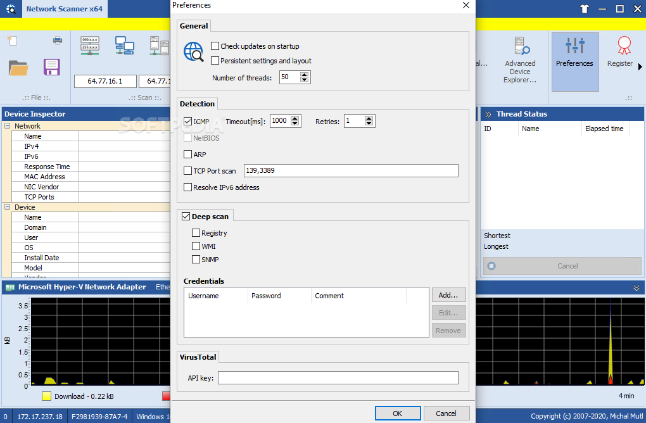
Task: Enable the ARP detection checkbox
Action: tap(187, 155)
